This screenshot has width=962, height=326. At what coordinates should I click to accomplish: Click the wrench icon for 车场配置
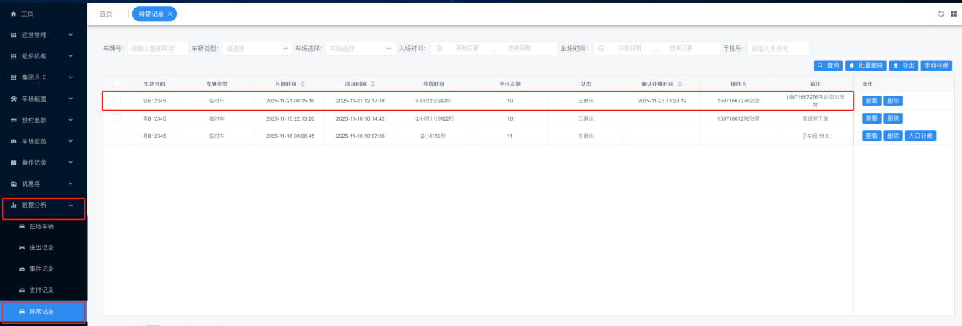pyautogui.click(x=13, y=99)
